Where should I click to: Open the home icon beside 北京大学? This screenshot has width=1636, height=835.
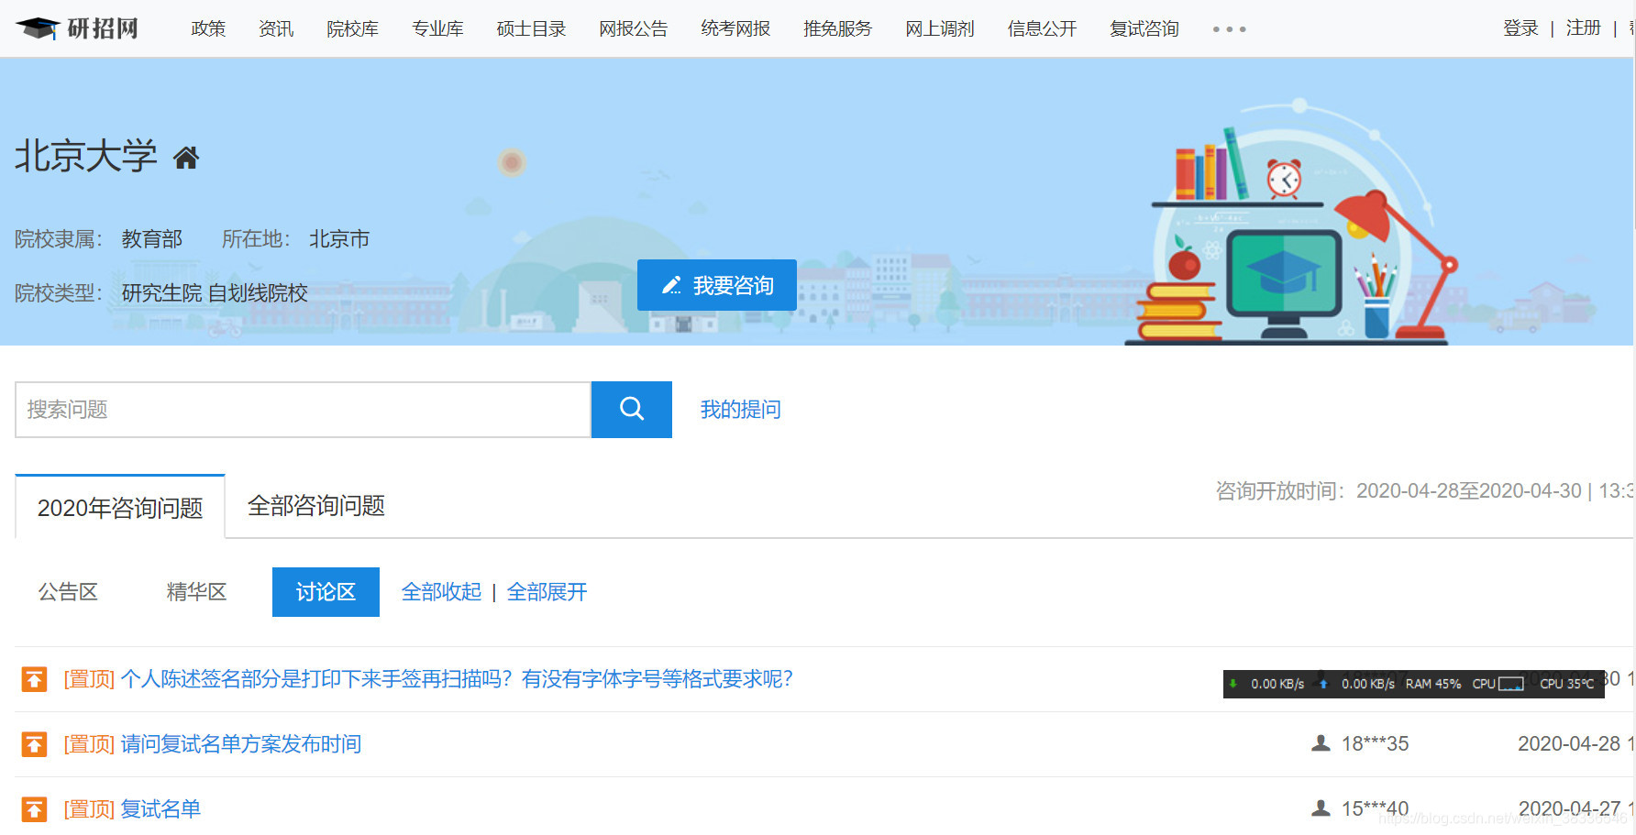point(186,159)
